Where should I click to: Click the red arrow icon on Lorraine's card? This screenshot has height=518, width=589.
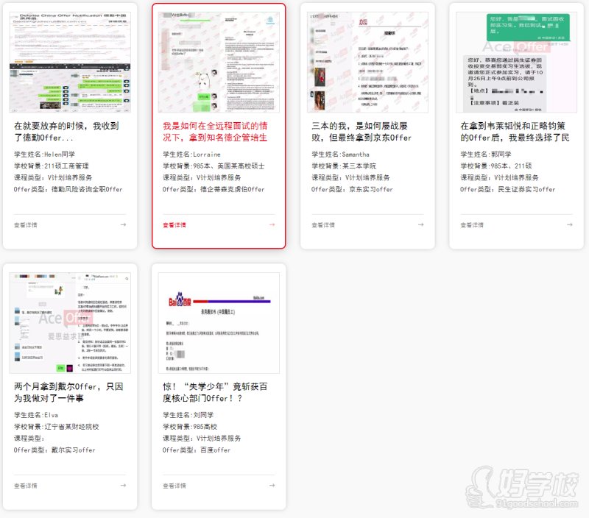pos(272,224)
